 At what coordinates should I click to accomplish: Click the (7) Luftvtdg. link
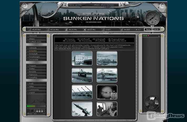click(100, 41)
